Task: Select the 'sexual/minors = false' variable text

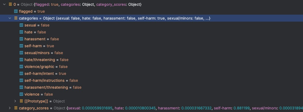Action: (44, 53)
